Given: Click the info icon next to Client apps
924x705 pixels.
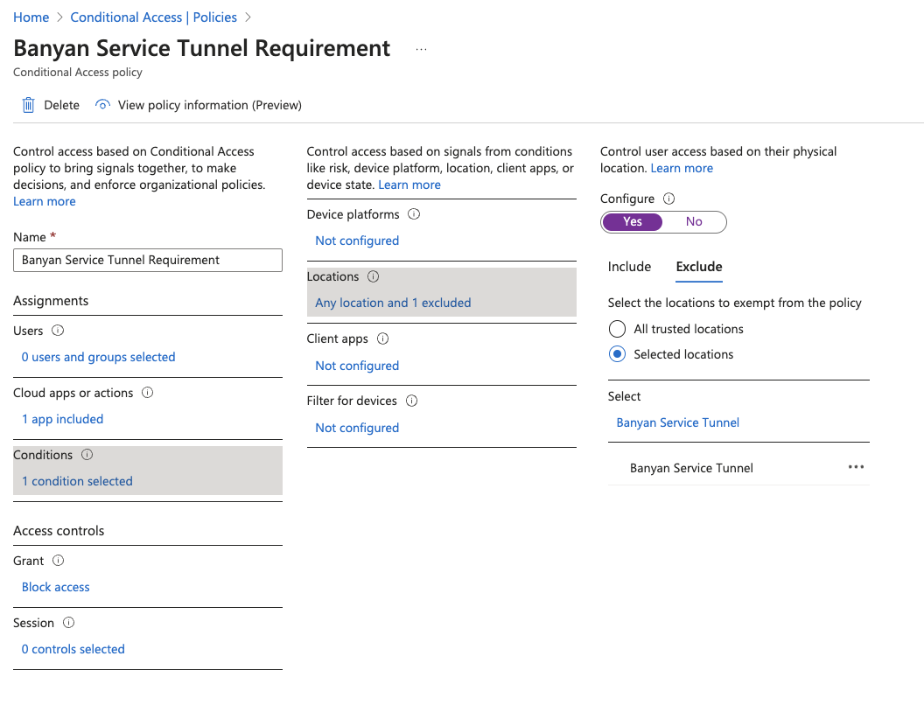Looking at the screenshot, I should pos(383,339).
